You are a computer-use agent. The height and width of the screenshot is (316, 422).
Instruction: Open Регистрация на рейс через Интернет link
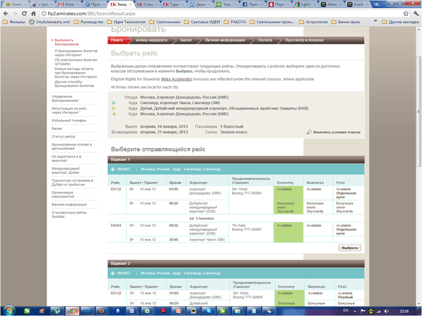(69, 110)
